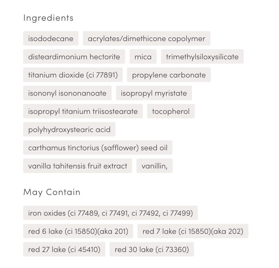279x268 pixels.
Task: Click the isododecane ingredient tag
Action: 51,38
